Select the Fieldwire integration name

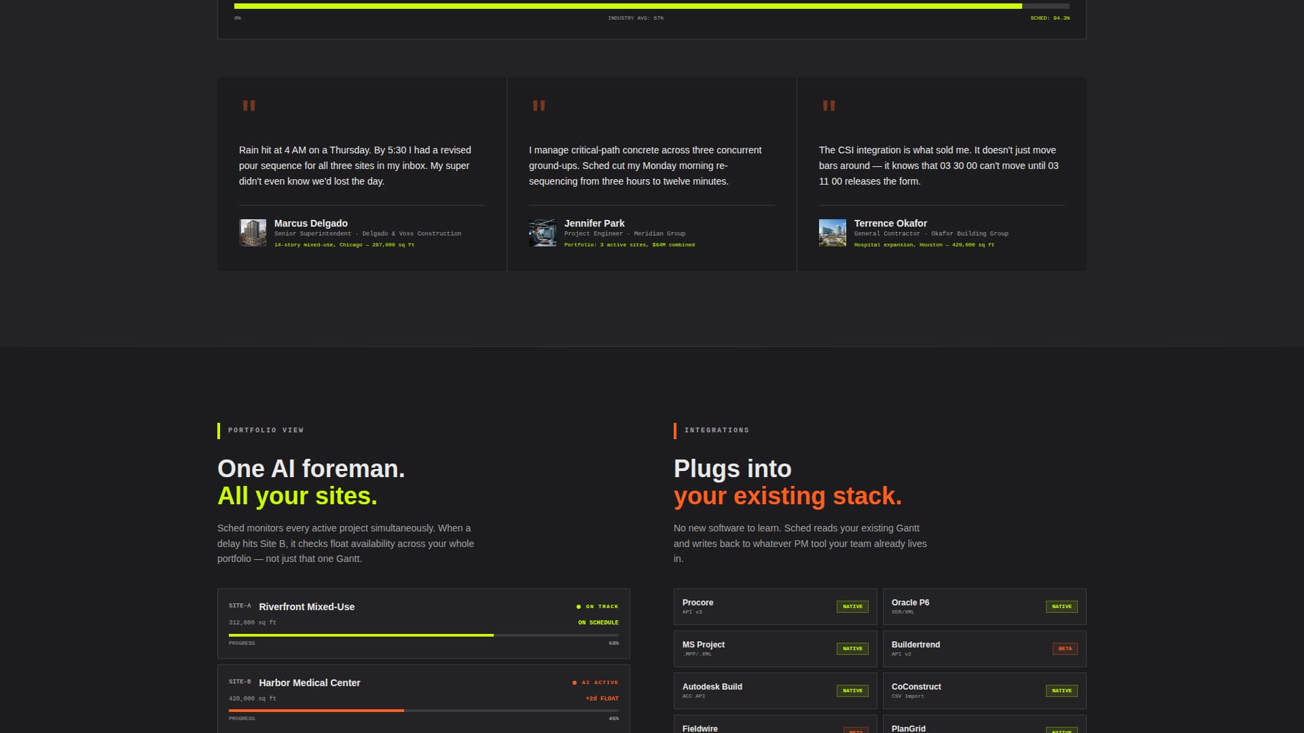[700, 728]
